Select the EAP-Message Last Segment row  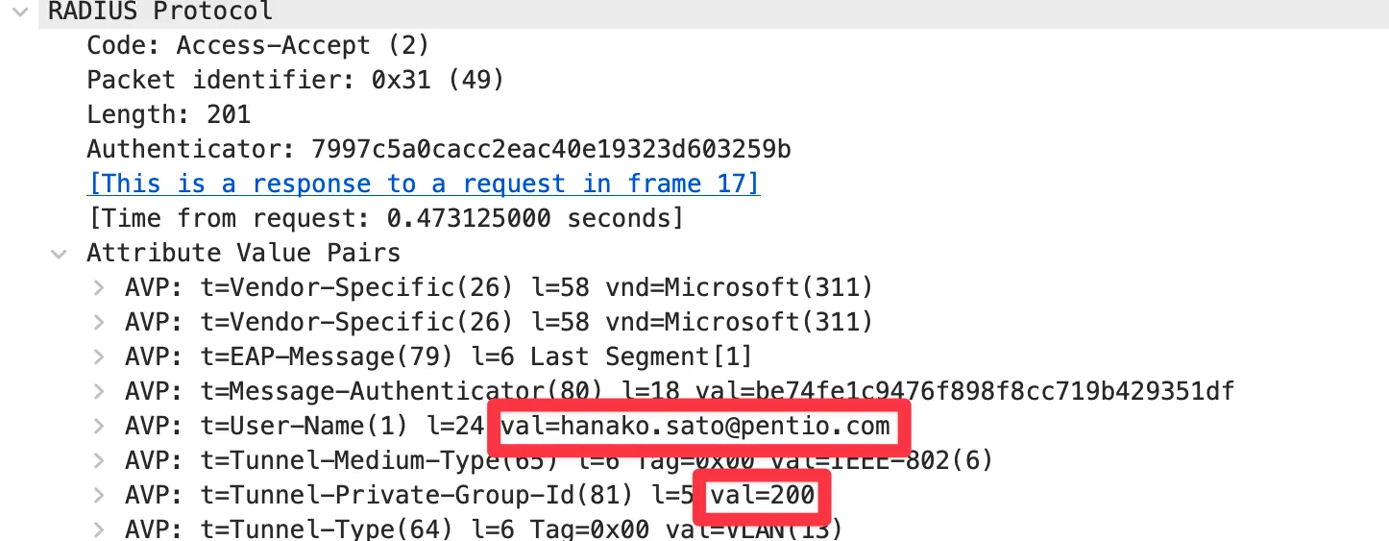click(438, 357)
